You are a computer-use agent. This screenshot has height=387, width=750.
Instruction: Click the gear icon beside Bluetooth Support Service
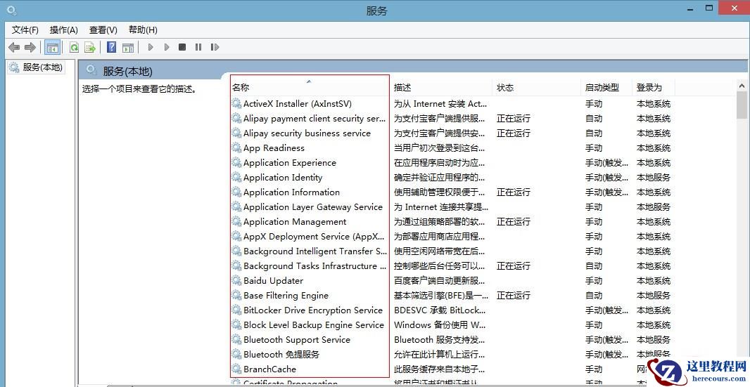point(236,340)
